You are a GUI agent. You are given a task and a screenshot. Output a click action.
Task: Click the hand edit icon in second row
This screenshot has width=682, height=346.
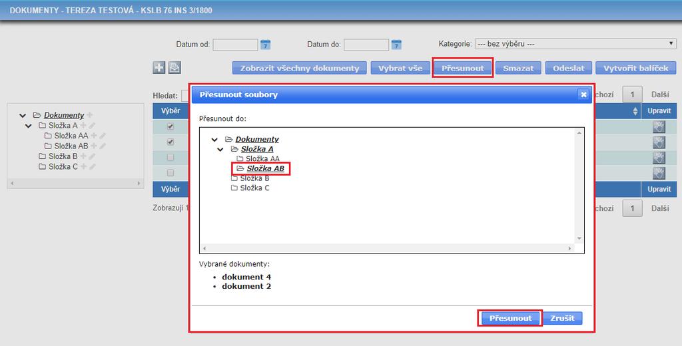[x=659, y=142]
